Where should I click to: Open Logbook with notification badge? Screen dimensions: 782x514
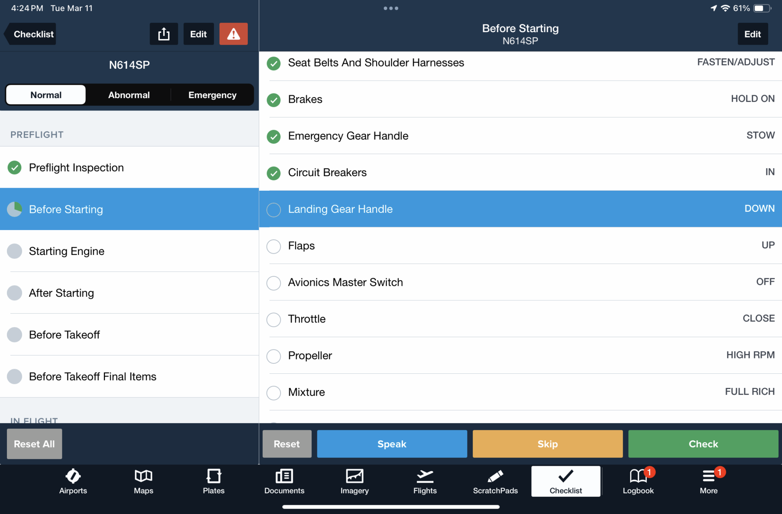tap(638, 482)
